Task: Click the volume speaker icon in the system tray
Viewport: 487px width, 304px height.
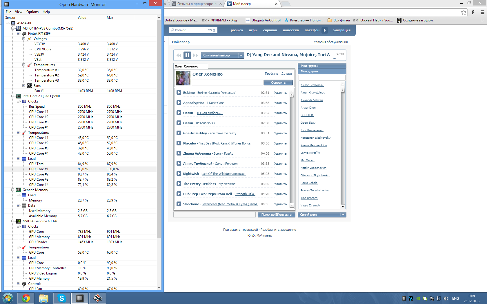Action: tap(446, 298)
